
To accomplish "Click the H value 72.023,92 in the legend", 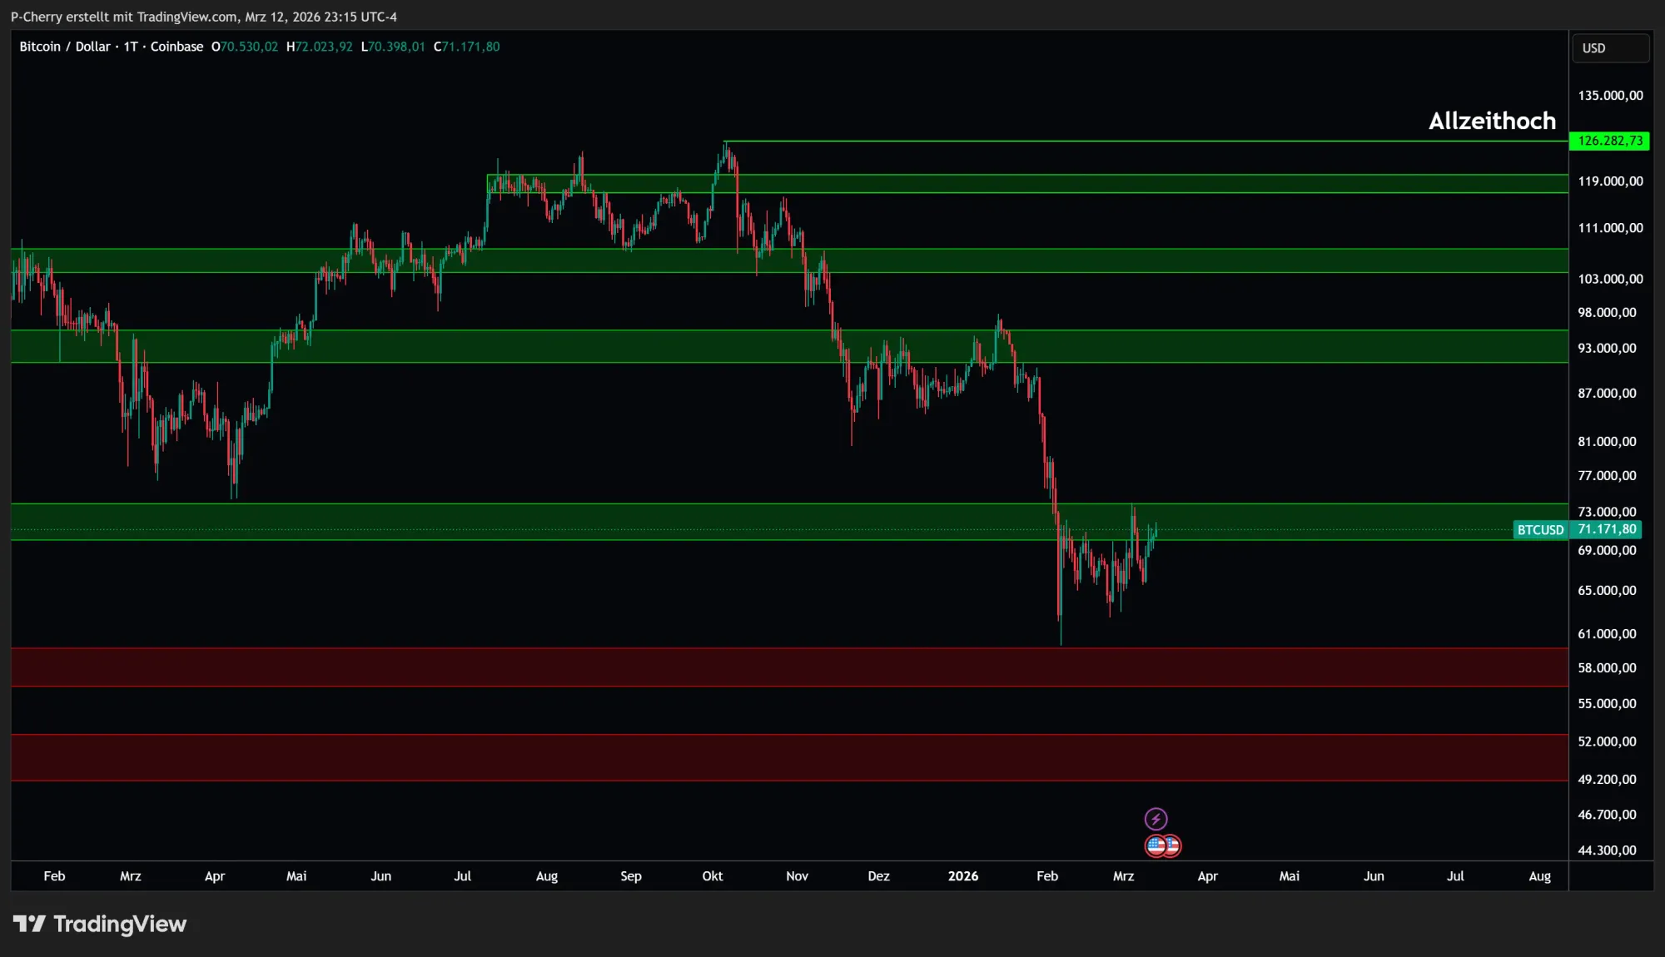I will tap(320, 47).
